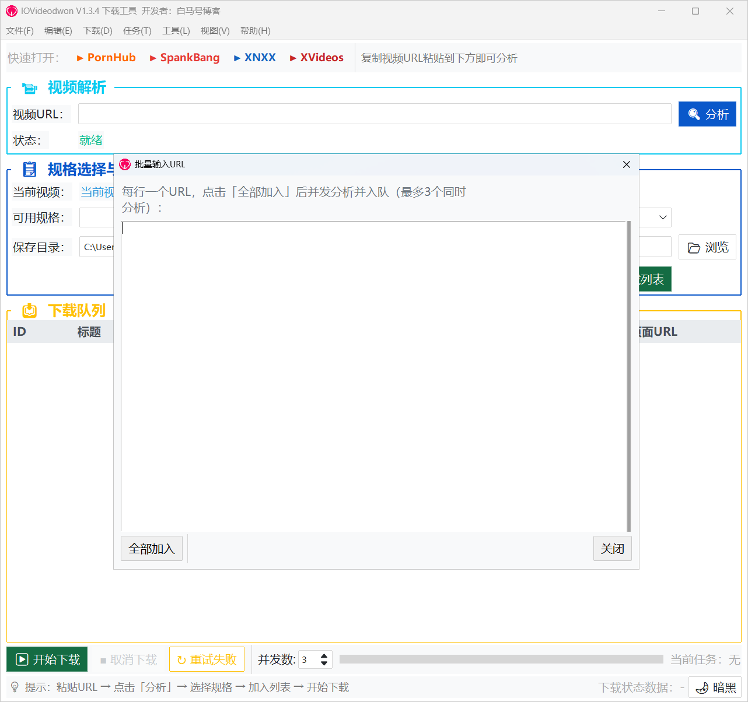
Task: Click the 开始下载 start download button
Action: [x=47, y=659]
